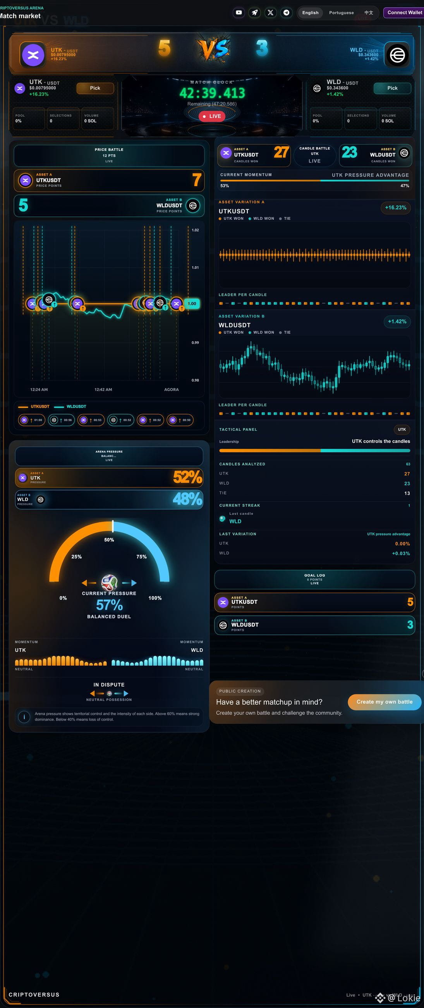This screenshot has height=1008, width=424.
Task: Click the large UTK logo in versus banner
Action: coord(33,55)
